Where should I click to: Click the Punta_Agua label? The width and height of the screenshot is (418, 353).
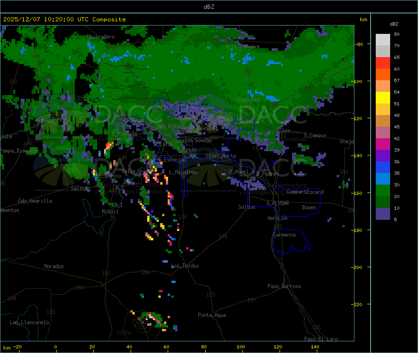click(x=212, y=315)
